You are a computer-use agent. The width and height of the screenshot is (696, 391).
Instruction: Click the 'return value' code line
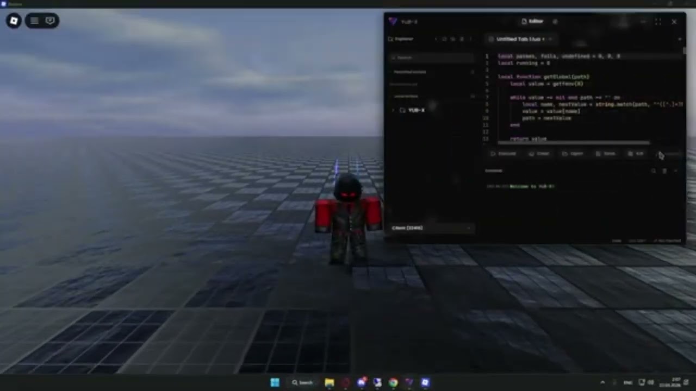coord(528,139)
